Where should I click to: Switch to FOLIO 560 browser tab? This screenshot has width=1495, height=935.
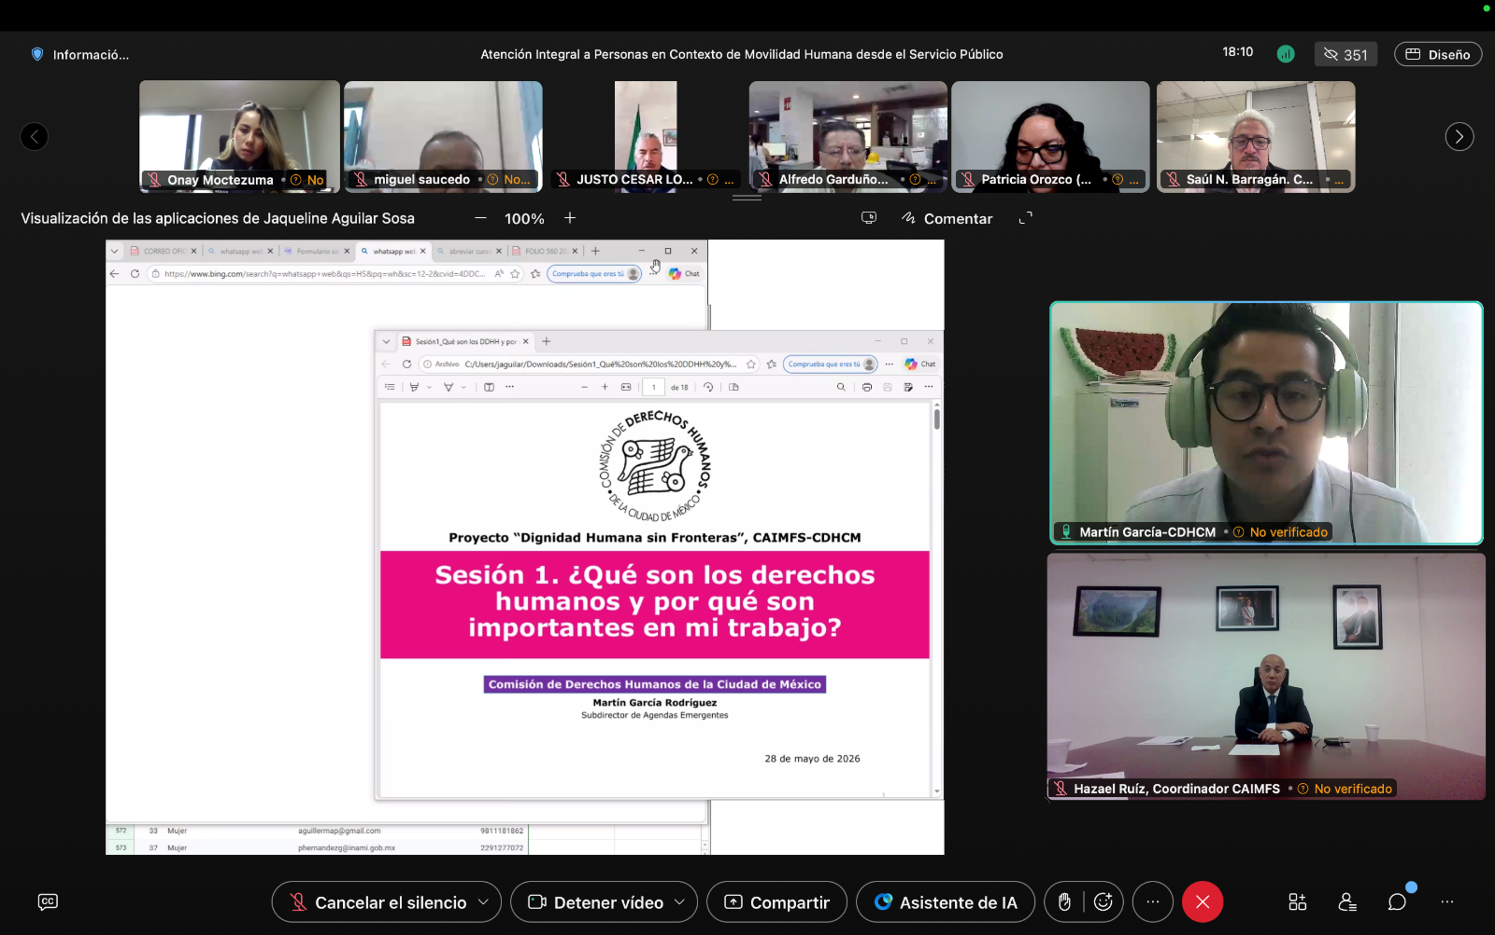click(x=545, y=251)
